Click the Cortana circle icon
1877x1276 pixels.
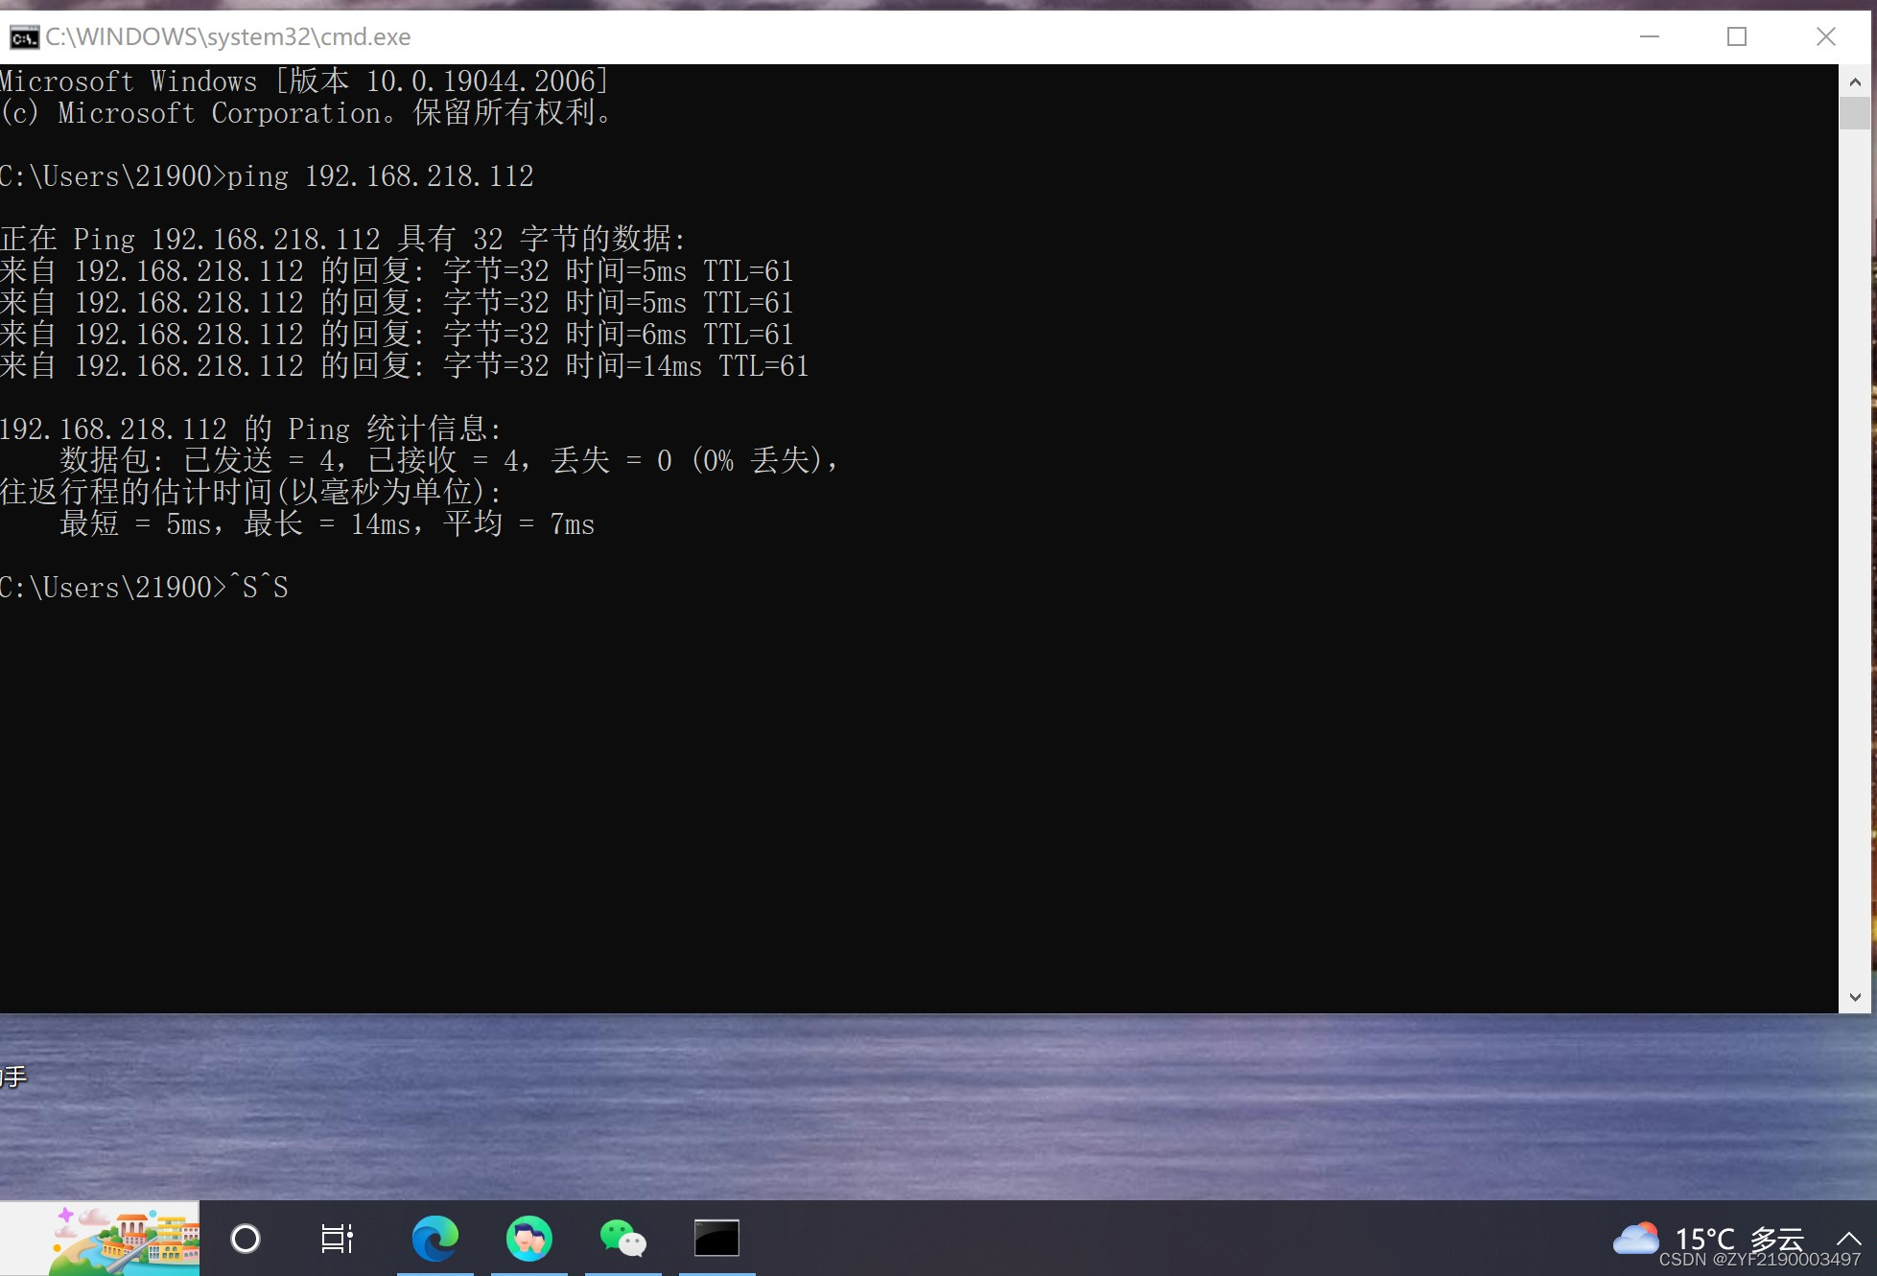point(246,1238)
